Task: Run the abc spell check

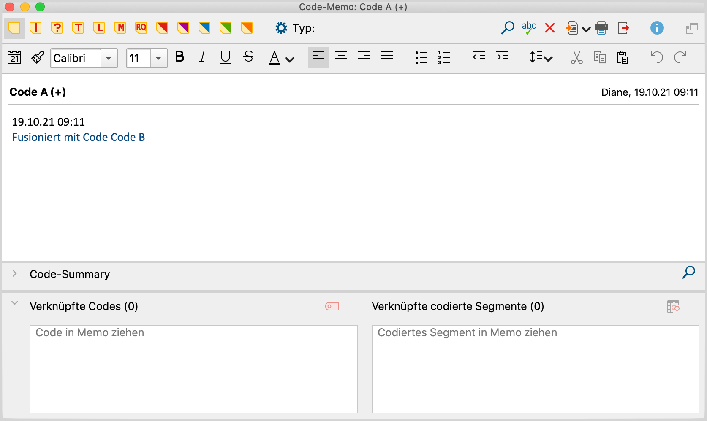Action: pos(529,28)
